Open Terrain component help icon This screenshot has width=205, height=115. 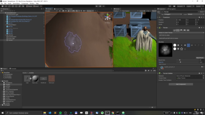tap(199, 28)
